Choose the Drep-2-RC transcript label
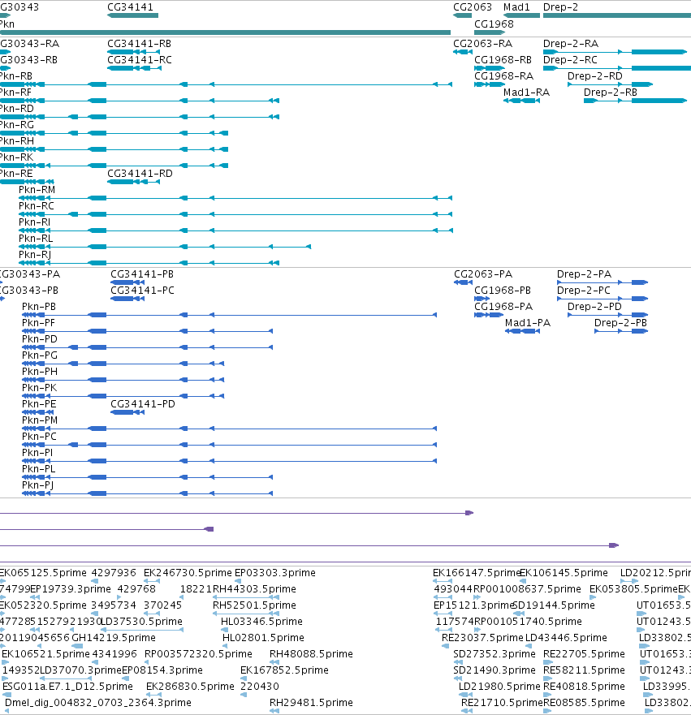 pos(570,60)
